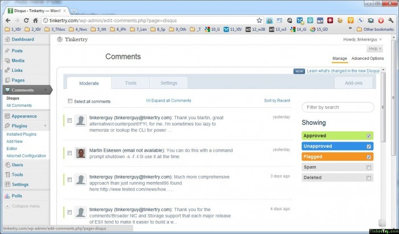This screenshot has height=234, width=399.
Task: Click Disqus submenu item in sidebar
Action: point(13,98)
